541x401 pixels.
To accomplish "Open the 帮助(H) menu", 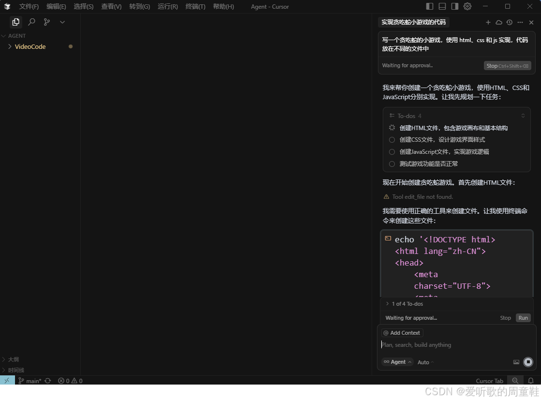I will pos(223,7).
